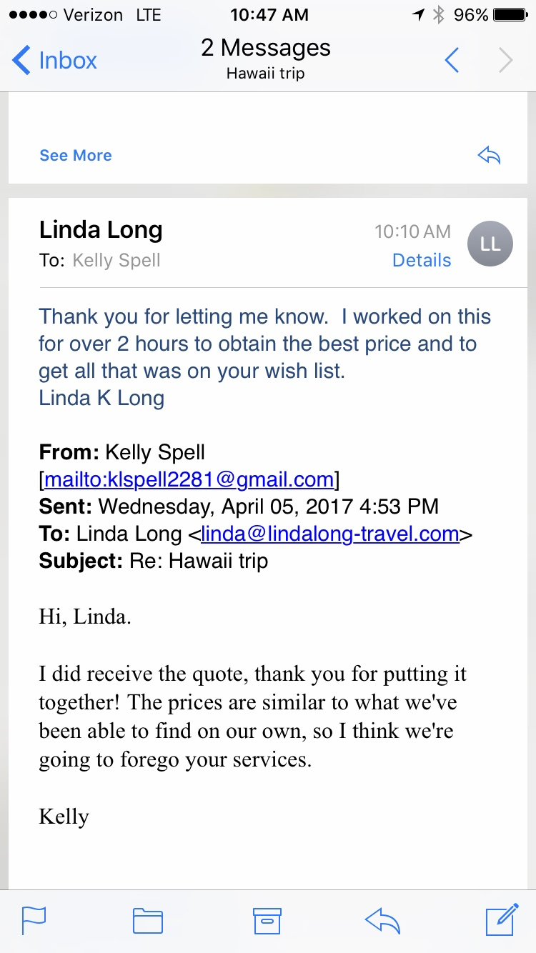This screenshot has width=536, height=953.
Task: Tap the 10:47 AM status bar clock
Action: click(x=269, y=15)
